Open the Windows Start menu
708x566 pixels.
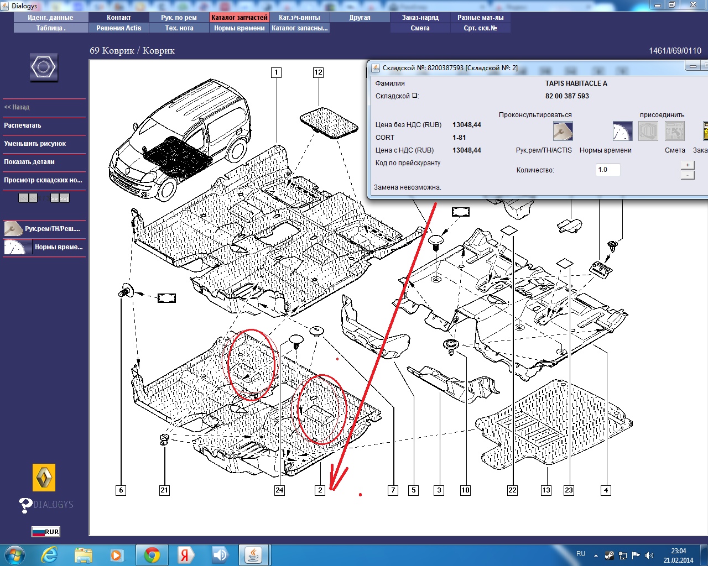tap(14, 554)
